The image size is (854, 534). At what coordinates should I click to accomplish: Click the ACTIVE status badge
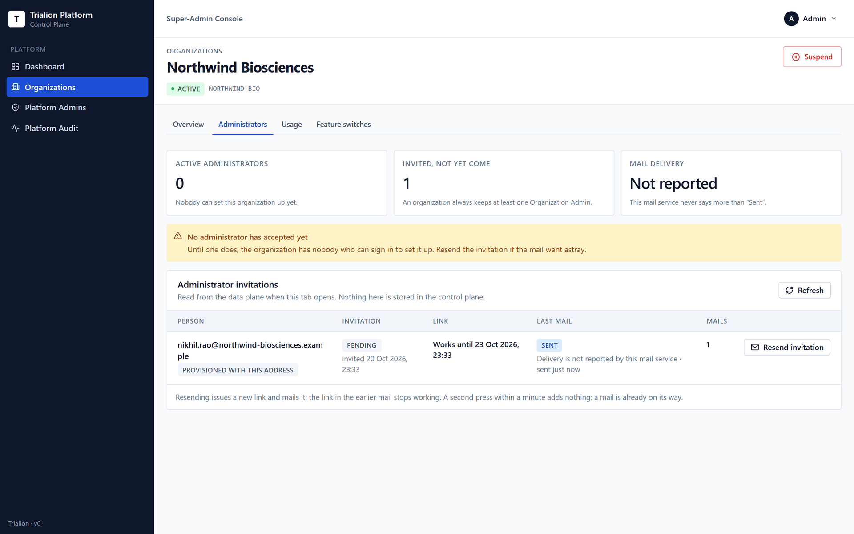pos(185,89)
